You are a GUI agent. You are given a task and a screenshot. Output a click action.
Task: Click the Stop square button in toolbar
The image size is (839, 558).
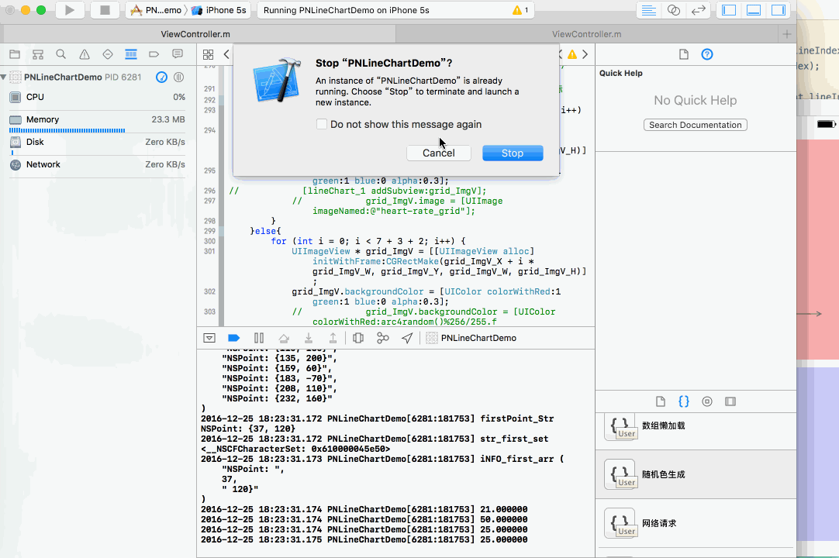pyautogui.click(x=105, y=10)
